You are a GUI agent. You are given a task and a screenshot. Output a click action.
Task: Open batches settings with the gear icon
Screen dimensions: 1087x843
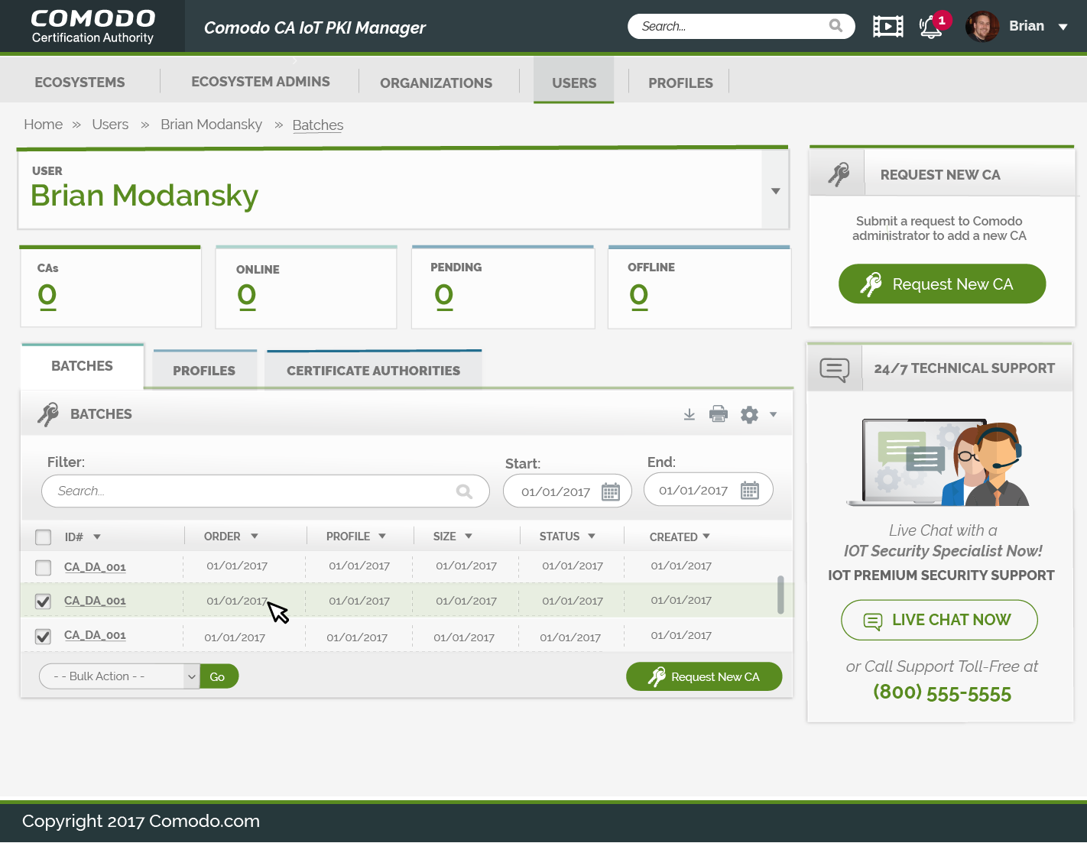(749, 414)
